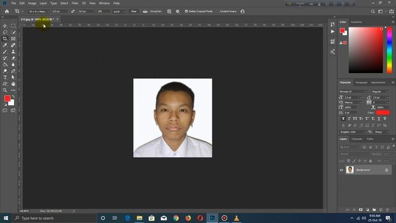Hide the Background layer eye icon
Viewport: 396px width, 223px height.
tap(341, 170)
